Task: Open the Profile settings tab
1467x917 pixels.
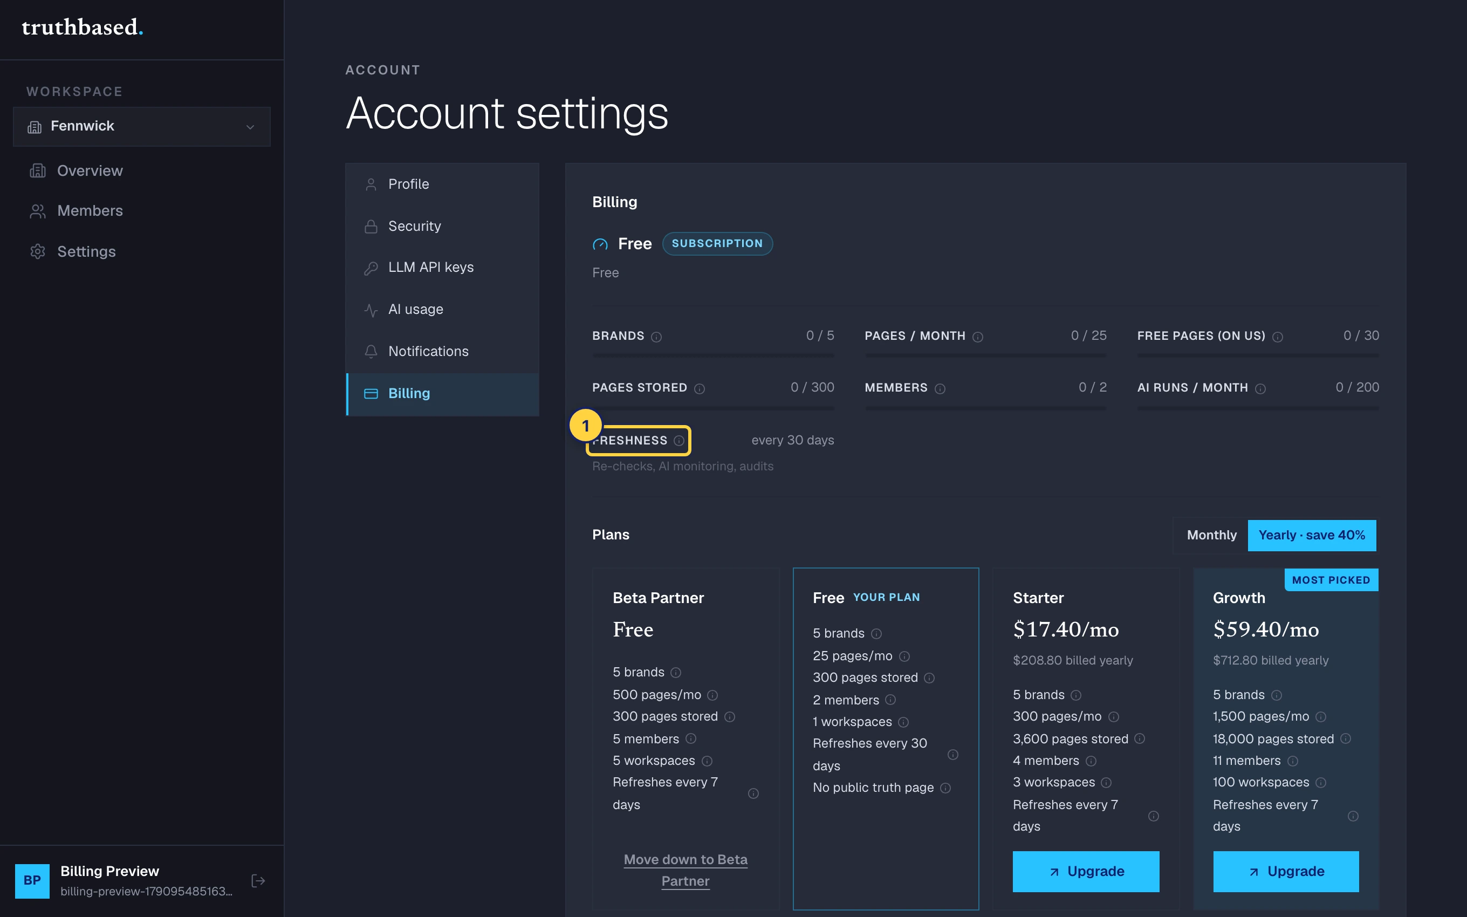Action: pyautogui.click(x=442, y=184)
